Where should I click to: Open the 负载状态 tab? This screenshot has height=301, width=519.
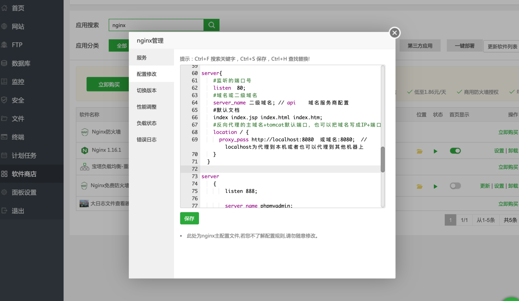coord(151,123)
